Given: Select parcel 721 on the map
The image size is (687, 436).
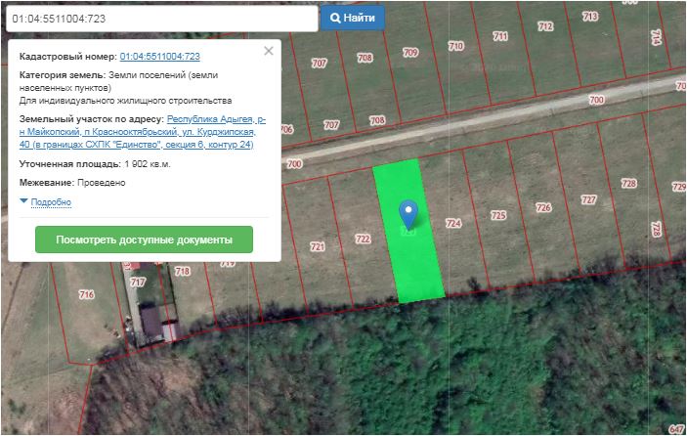Looking at the screenshot, I should point(317,246).
